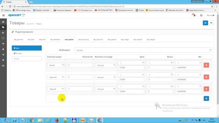Viewport: 219px width, 123px height.
Task: Open System gear icon in sidebar
Action: point(3,60)
